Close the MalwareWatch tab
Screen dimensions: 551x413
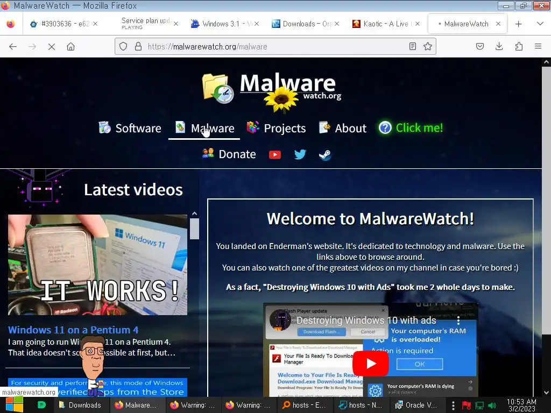(x=498, y=24)
